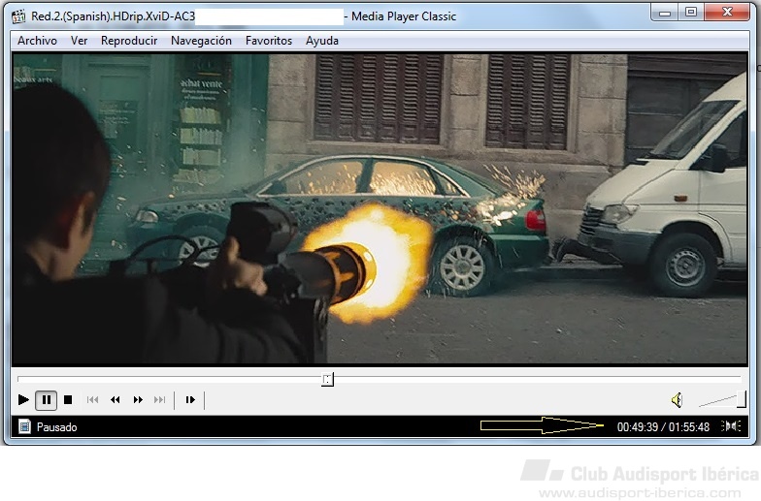Minimize the Media Player Classic window
The width and height of the screenshot is (761, 501).
(x=665, y=13)
